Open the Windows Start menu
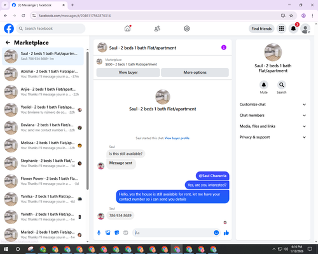This screenshot has height=254, width=318. tap(6, 249)
